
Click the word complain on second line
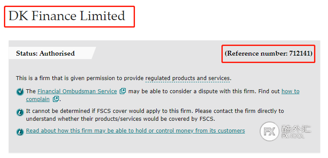pyautogui.click(x=38, y=99)
